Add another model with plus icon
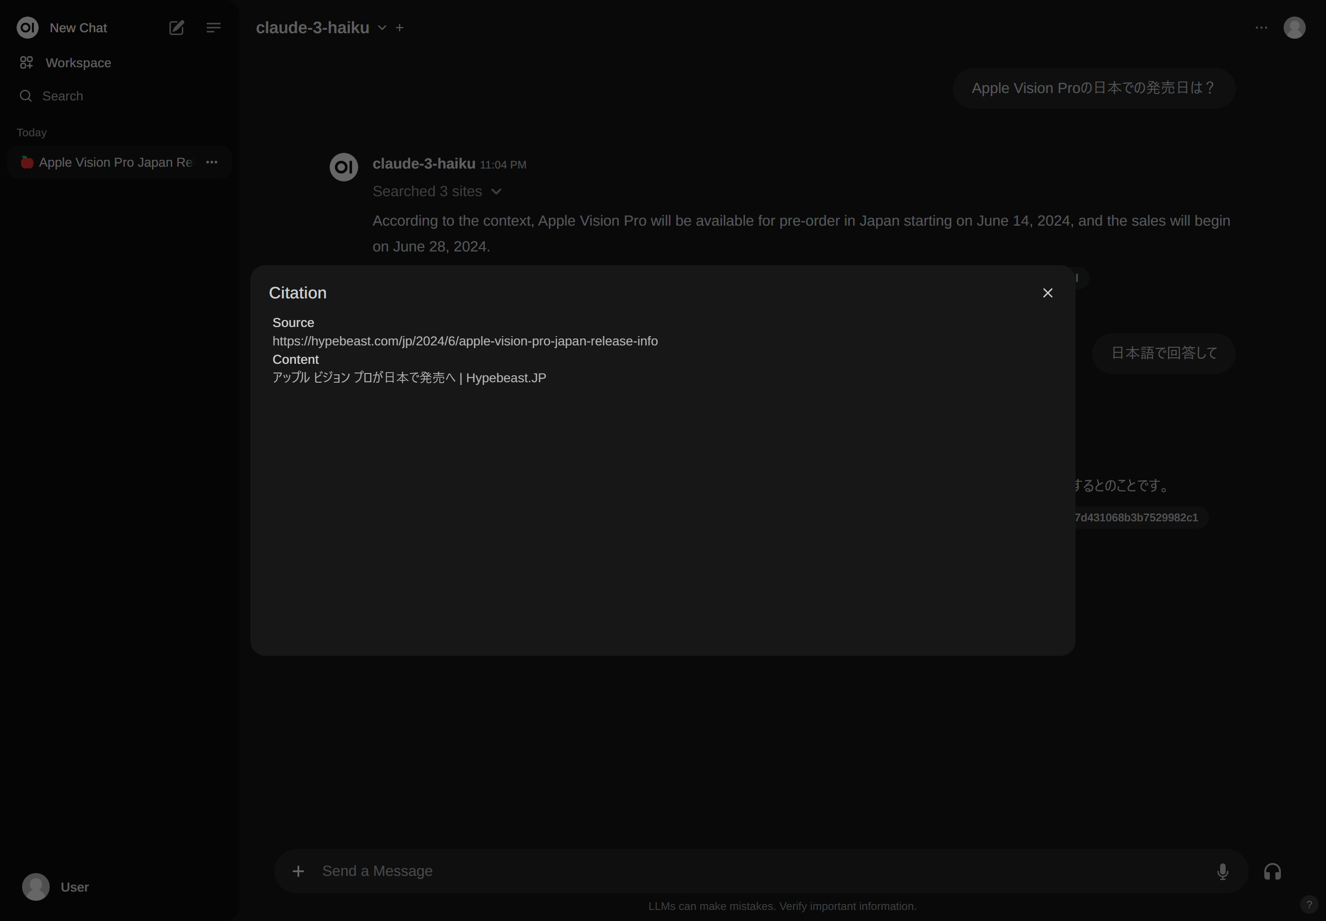Image resolution: width=1326 pixels, height=921 pixels. coord(399,28)
